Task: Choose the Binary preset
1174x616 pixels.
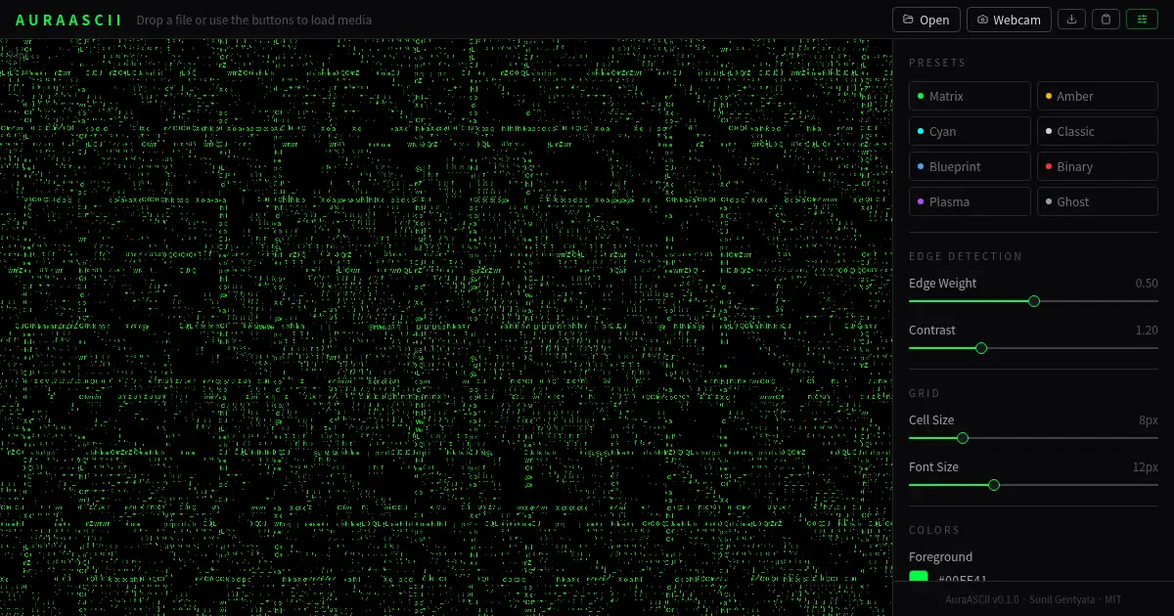Action: coord(1098,166)
